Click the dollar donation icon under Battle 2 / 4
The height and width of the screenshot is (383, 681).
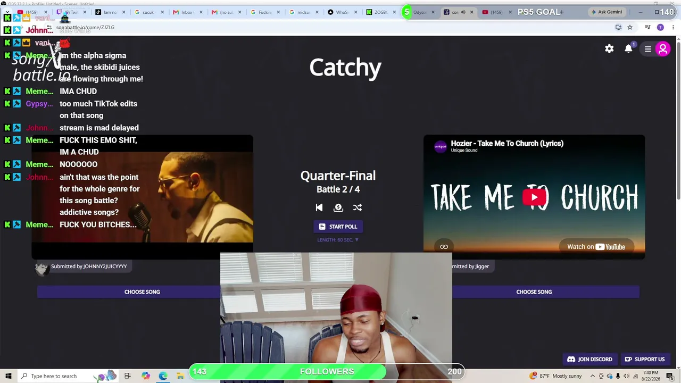click(x=338, y=207)
